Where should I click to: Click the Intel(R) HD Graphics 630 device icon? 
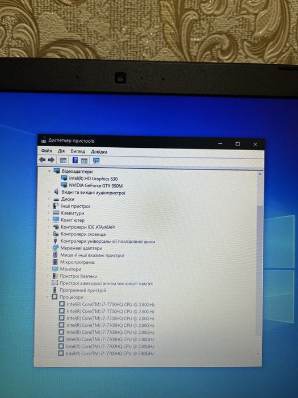click(x=64, y=178)
